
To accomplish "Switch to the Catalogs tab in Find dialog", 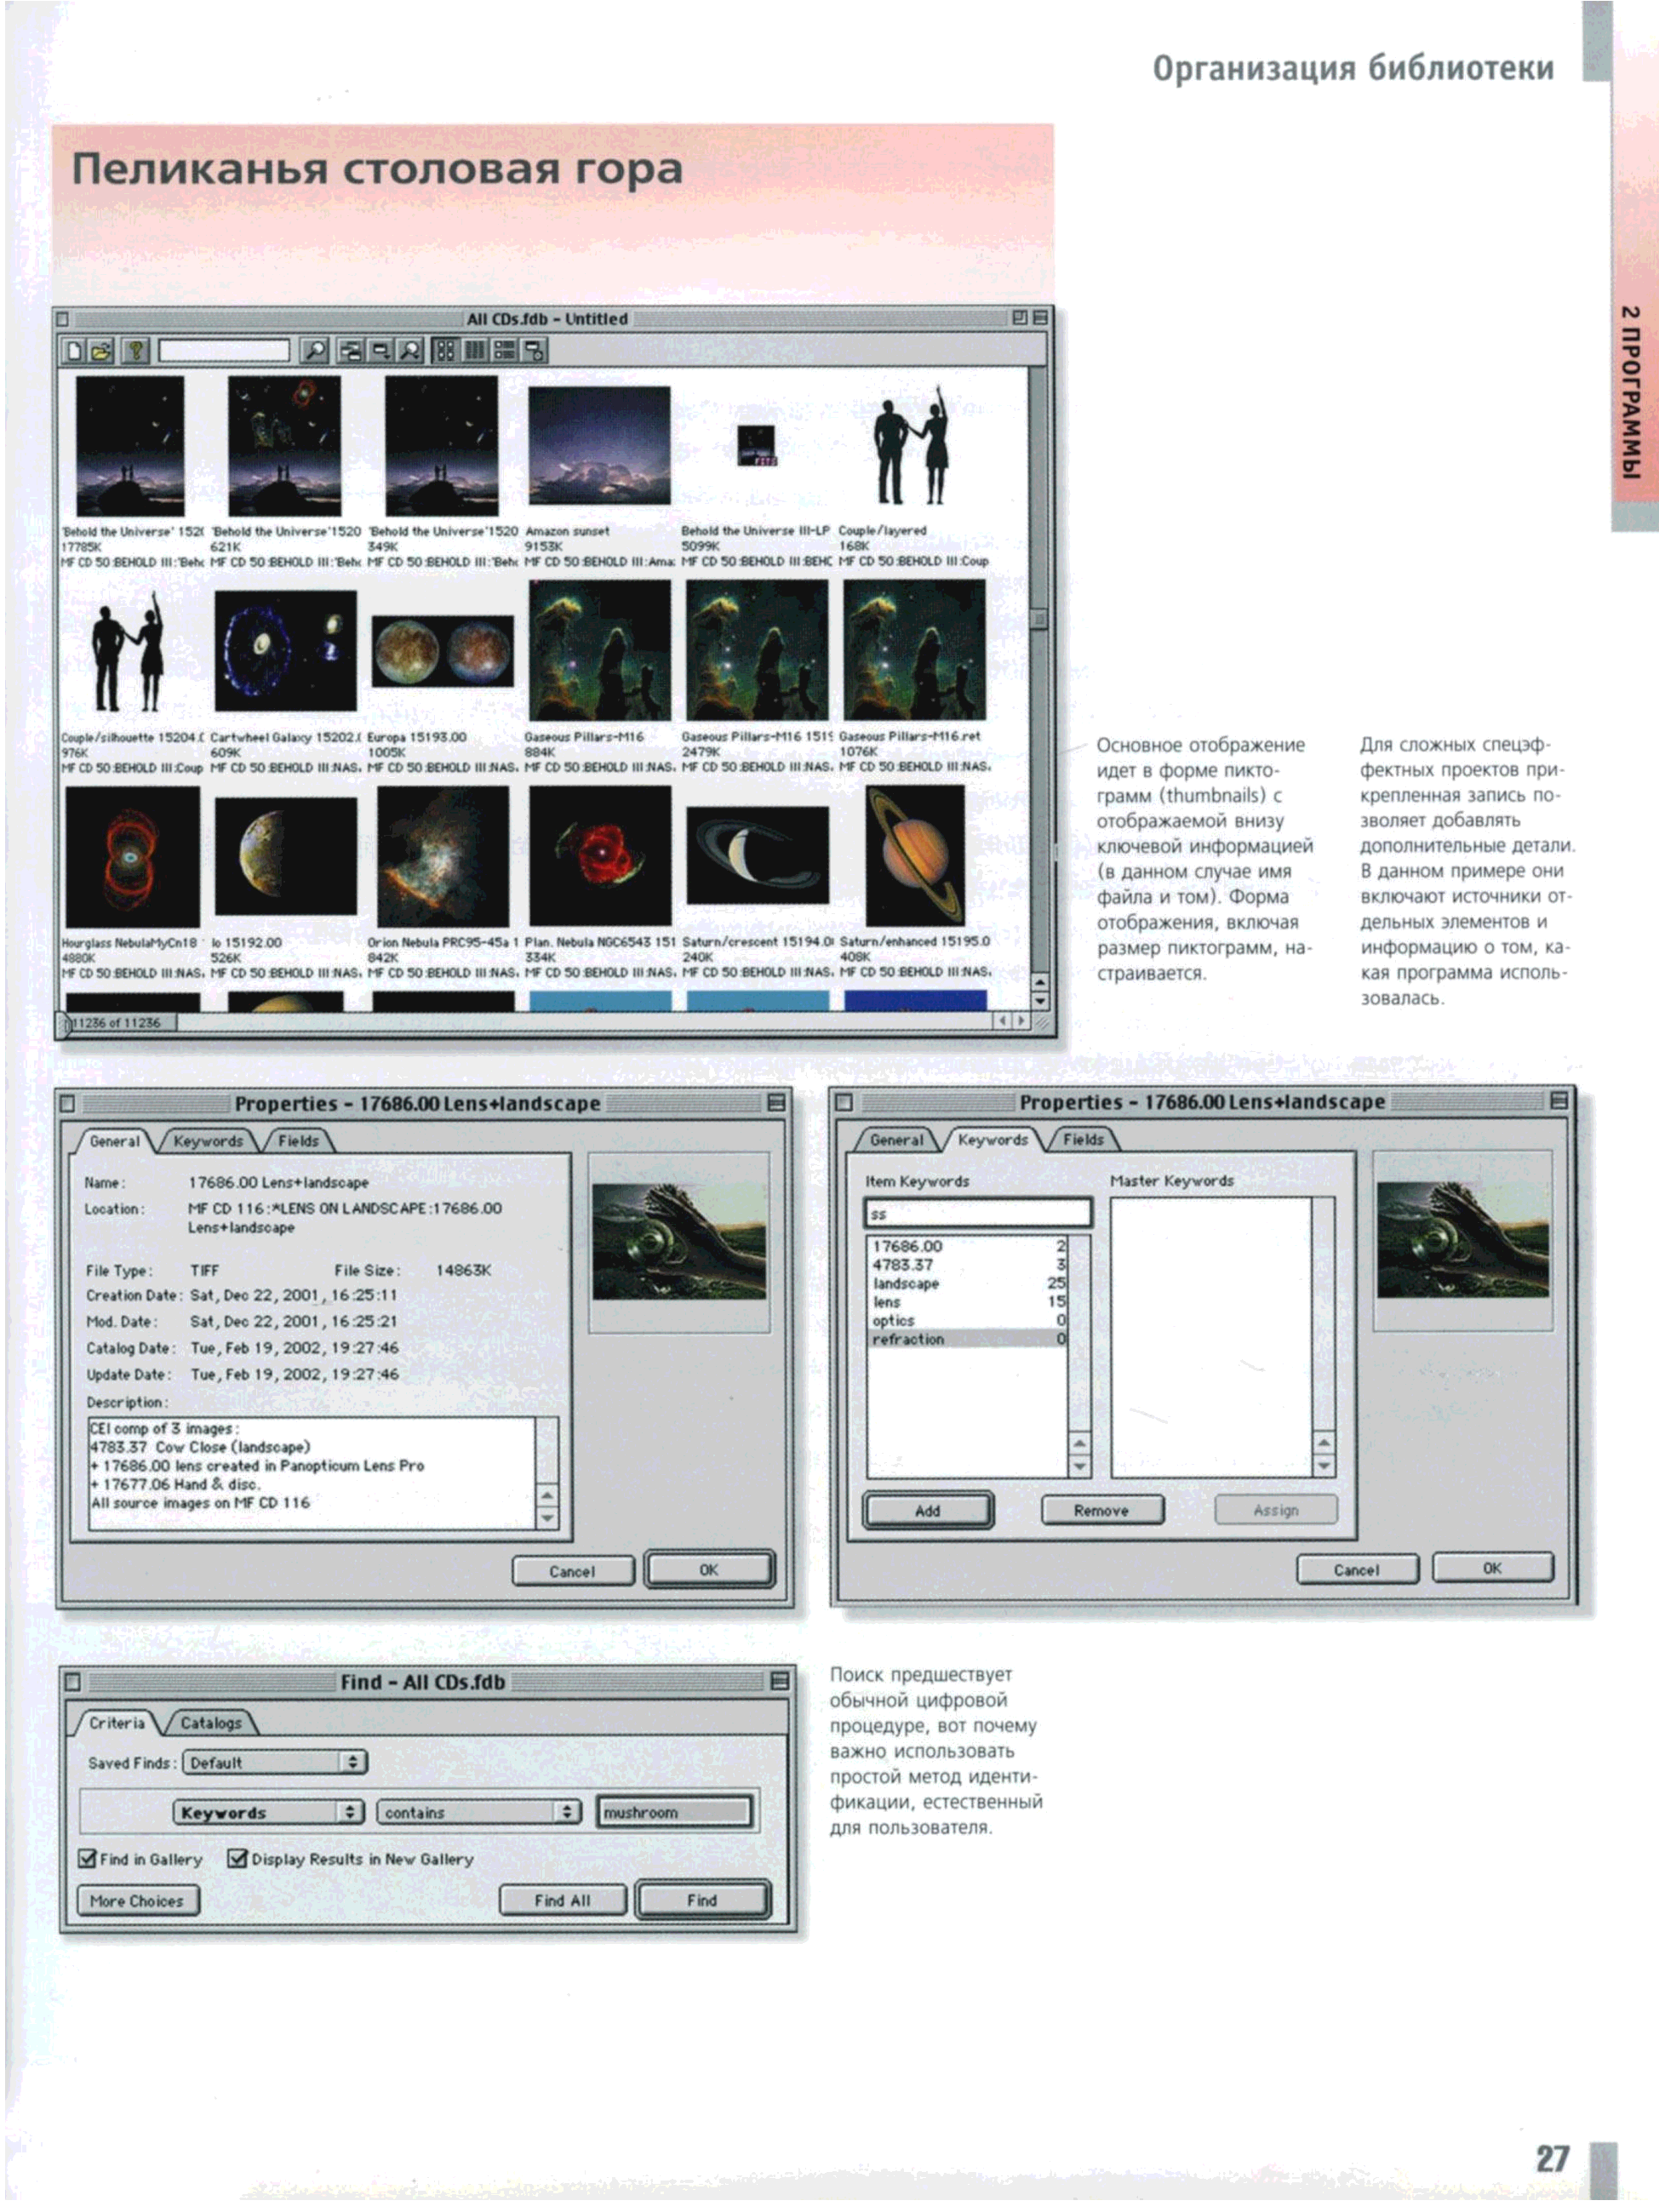I will coord(211,1723).
